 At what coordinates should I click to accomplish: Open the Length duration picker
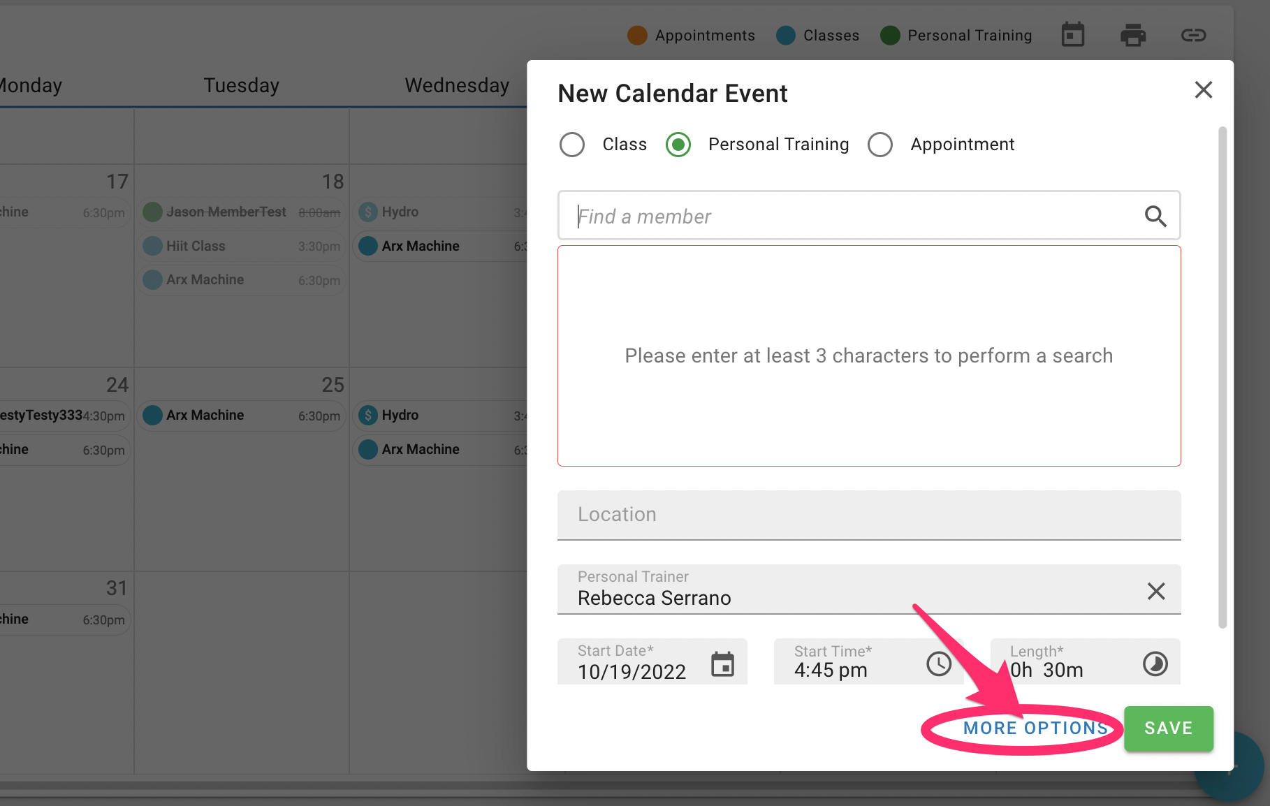(x=1155, y=664)
